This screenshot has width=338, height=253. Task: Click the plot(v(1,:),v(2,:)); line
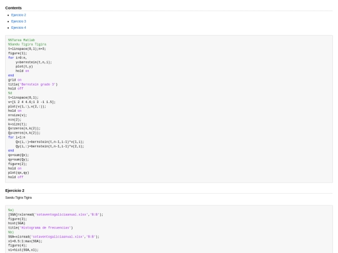tap(27, 106)
